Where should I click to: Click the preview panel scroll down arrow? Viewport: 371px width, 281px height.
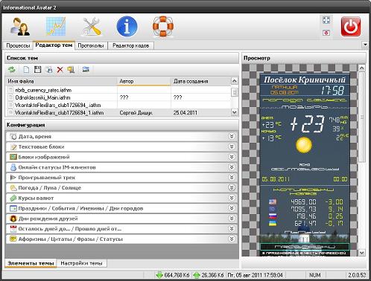[362, 253]
